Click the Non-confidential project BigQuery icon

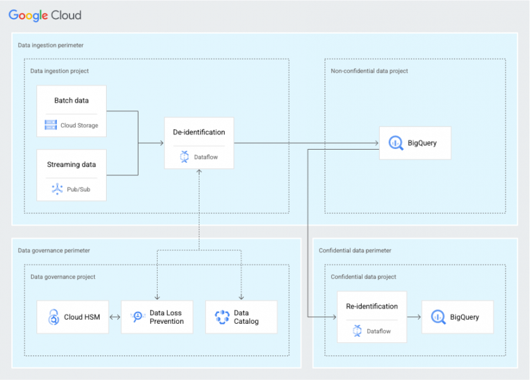(x=396, y=143)
